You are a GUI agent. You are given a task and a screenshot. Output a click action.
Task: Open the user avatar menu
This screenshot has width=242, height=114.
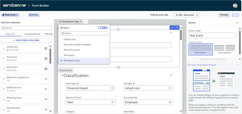coord(235,5)
